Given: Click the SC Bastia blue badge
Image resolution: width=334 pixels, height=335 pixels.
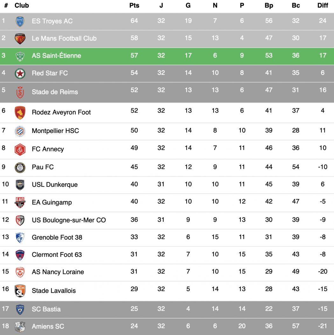Looking at the screenshot, I should coord(20,309).
